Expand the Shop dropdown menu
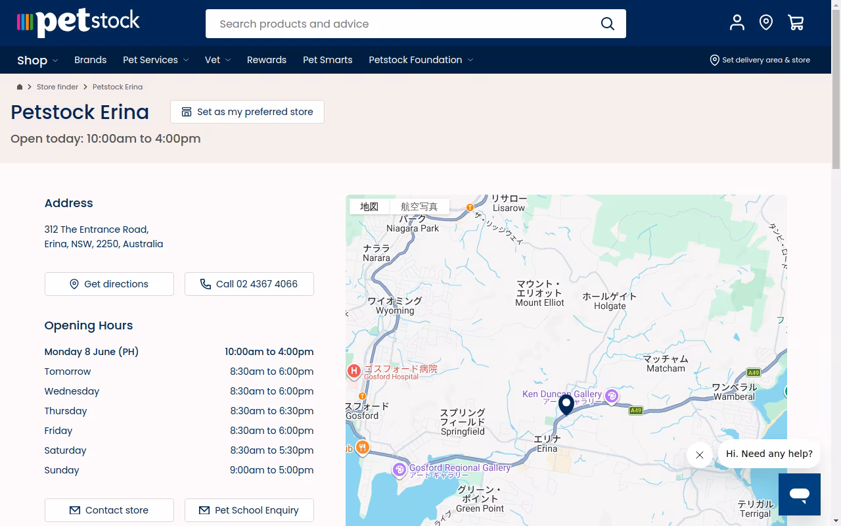This screenshot has width=841, height=526. (37, 60)
